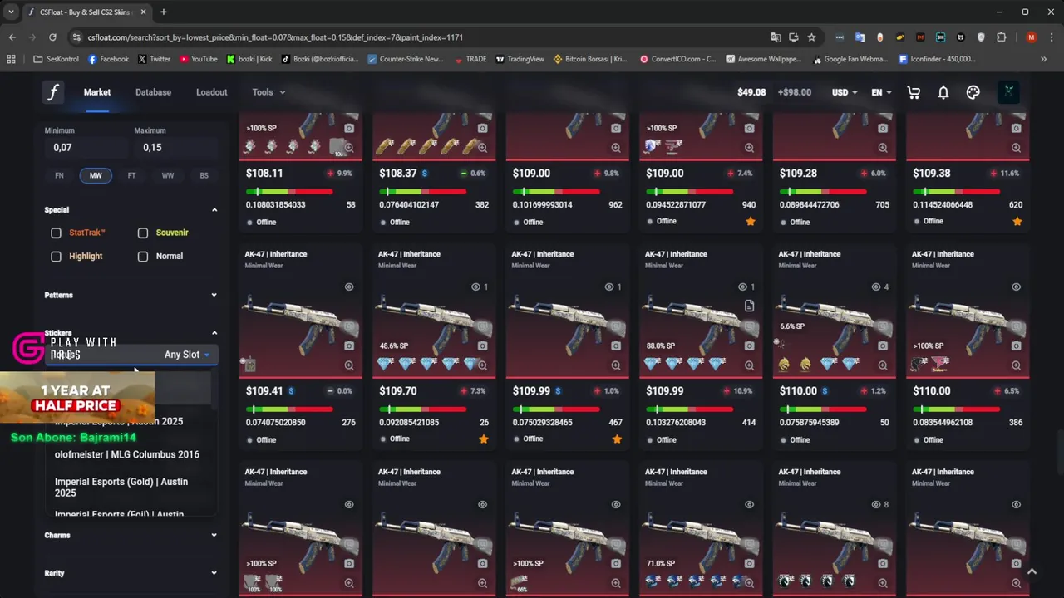1064x598 pixels.
Task: Open screenshot icon on the $109.41 listing
Action: [349, 346]
